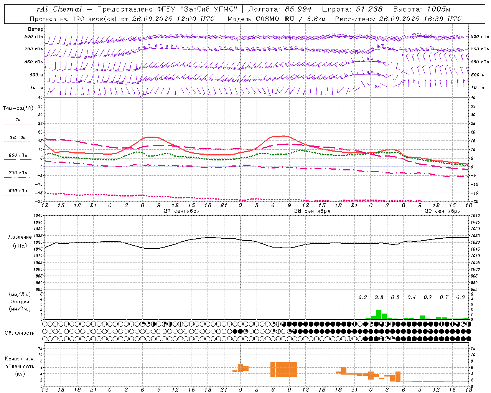Click the station name rAl_Chemal in header

point(59,9)
